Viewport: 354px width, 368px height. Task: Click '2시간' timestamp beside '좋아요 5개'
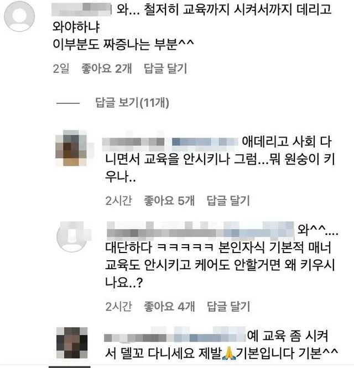pos(118,201)
